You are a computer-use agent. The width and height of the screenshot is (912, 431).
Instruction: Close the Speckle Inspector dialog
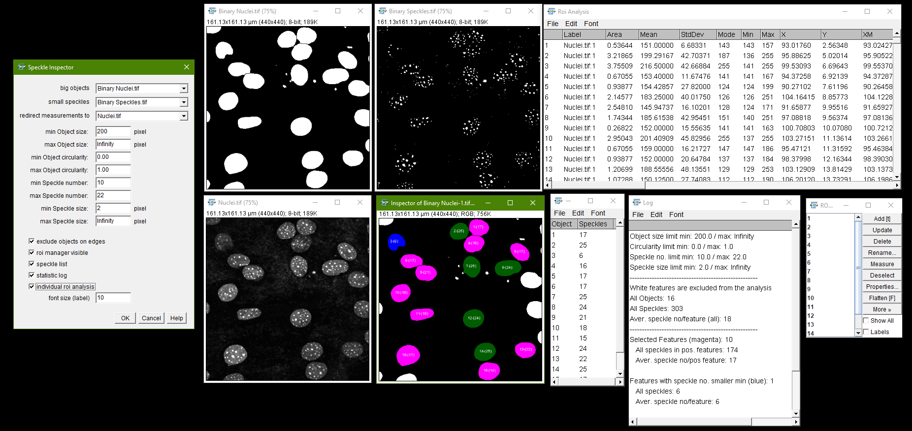(187, 67)
